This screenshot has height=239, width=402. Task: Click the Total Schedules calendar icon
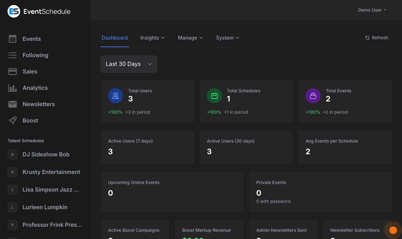tap(215, 96)
